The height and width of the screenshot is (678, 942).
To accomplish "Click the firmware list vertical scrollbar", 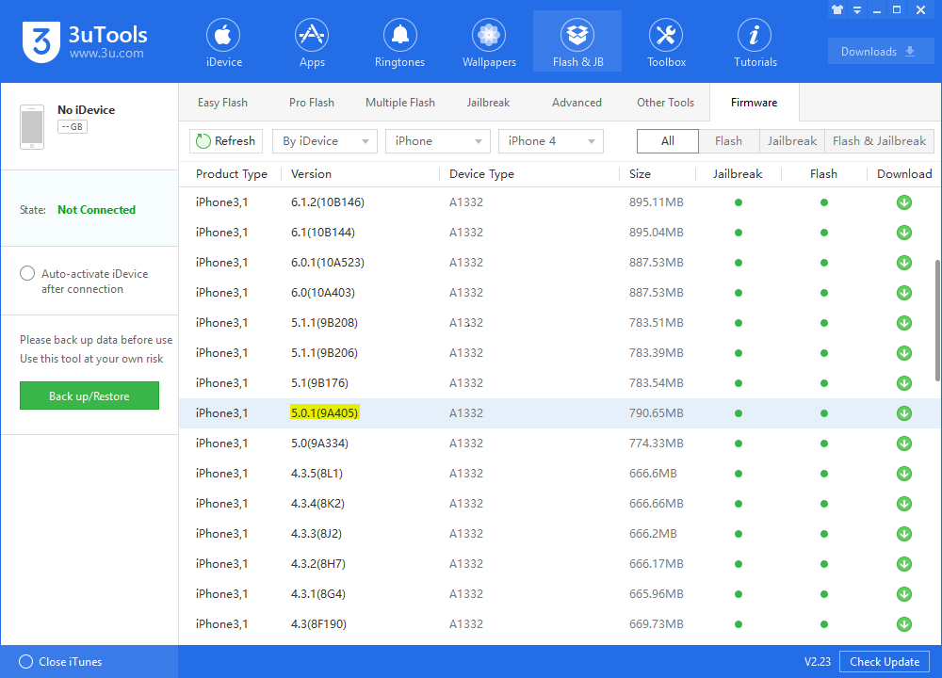I will point(938,320).
